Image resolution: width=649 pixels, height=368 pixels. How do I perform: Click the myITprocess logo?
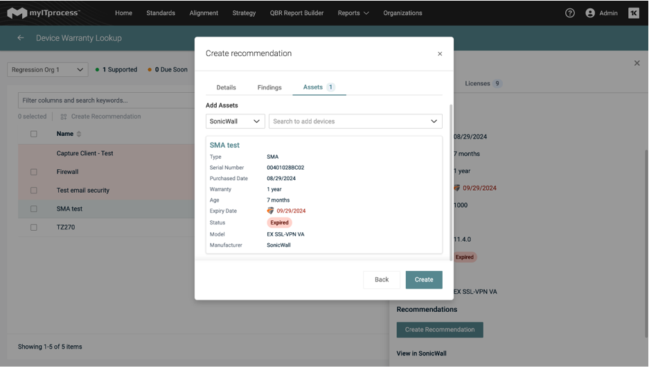click(x=43, y=13)
